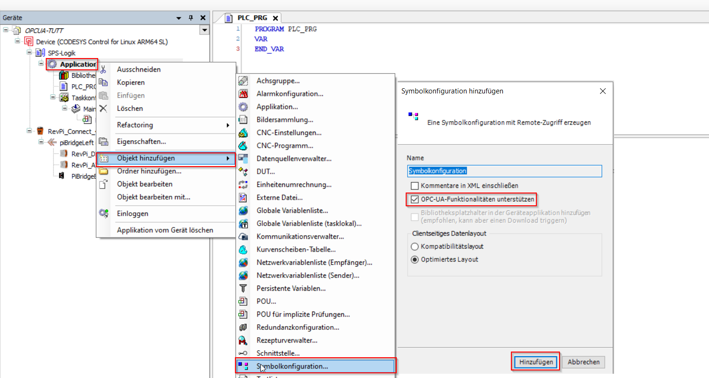Click the Persistente Variablen icon
Screen dimensions: 709x378
(x=243, y=288)
